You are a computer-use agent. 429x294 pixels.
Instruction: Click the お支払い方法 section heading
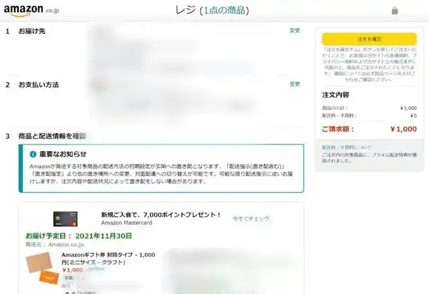[x=39, y=85]
